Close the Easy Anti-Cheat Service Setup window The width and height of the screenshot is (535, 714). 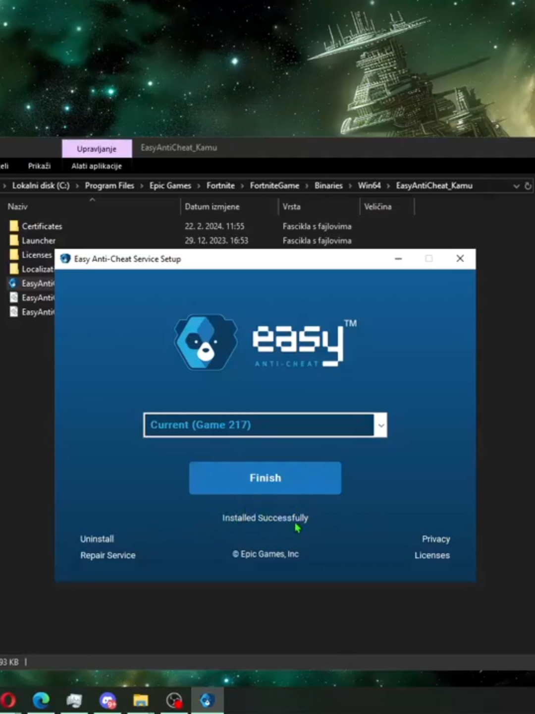[460, 259]
